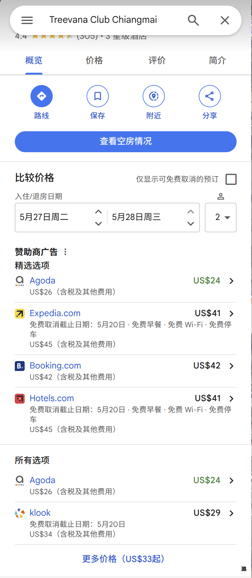Open the 赞助商广告 three-dot menu
Screen dimensions: 252x578
pos(65,252)
